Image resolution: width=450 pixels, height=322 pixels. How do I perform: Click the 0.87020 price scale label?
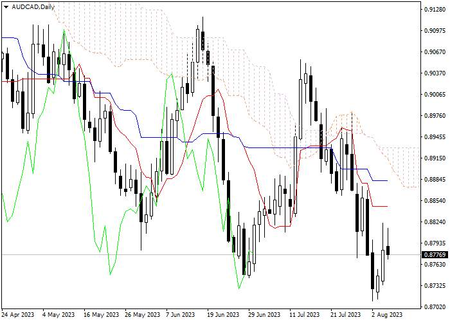coord(436,307)
